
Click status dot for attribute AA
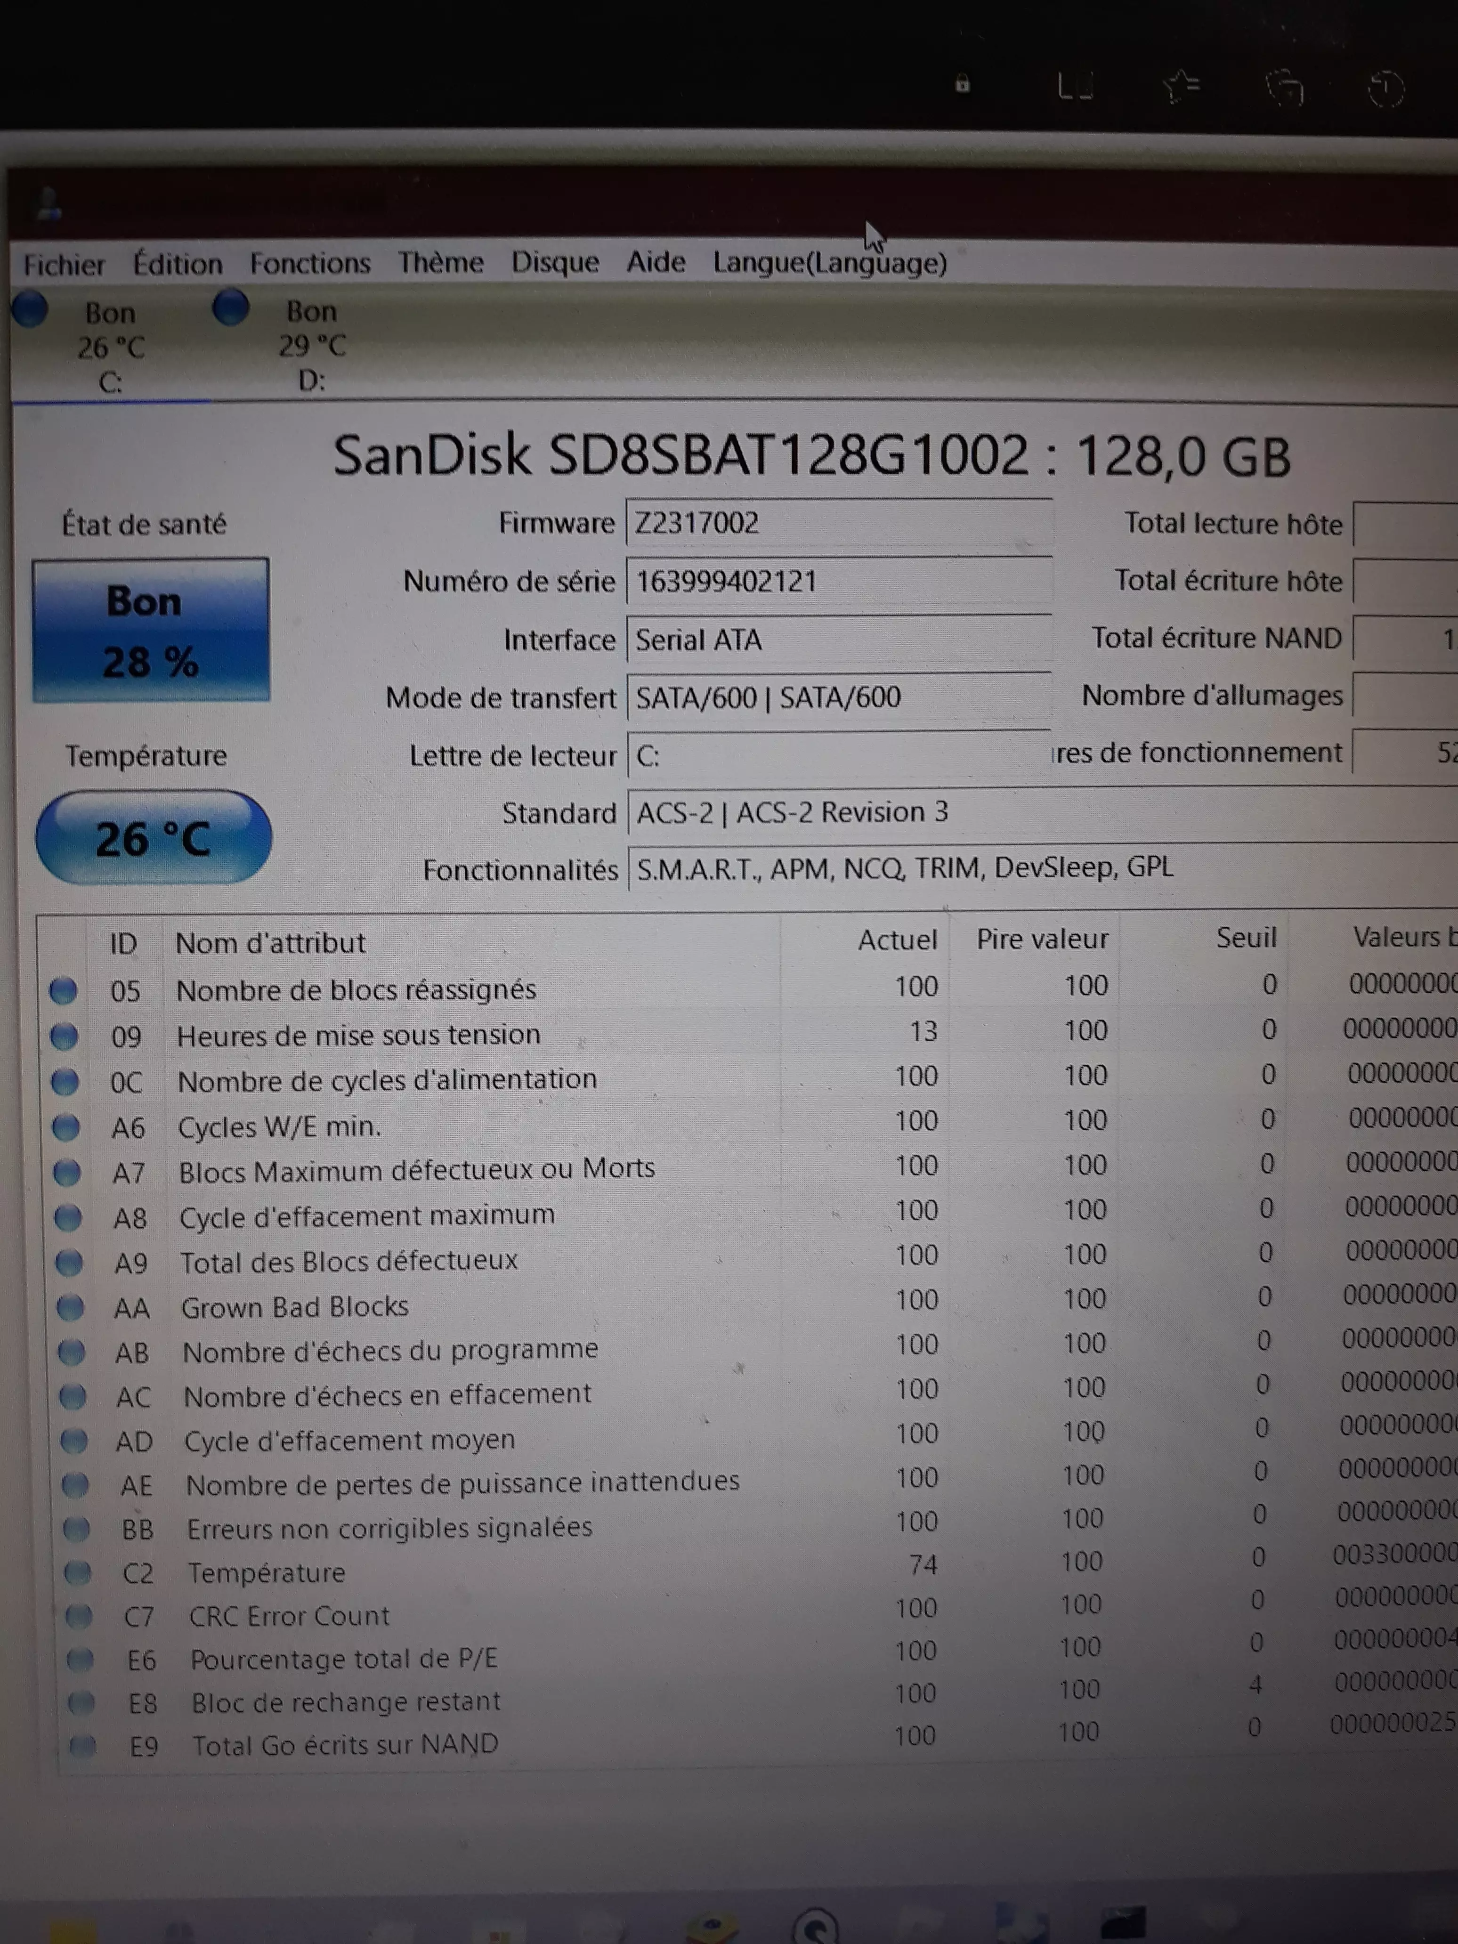[x=69, y=1308]
